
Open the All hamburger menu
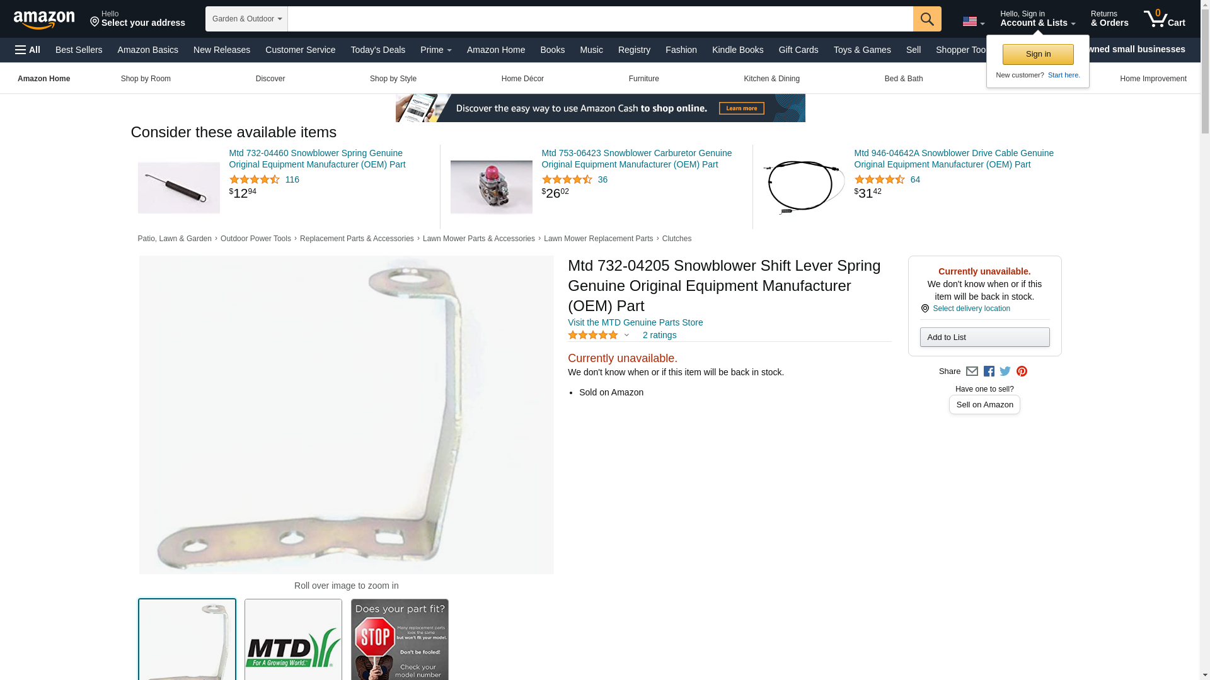(28, 50)
